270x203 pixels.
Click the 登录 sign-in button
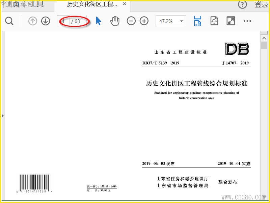(261, 5)
